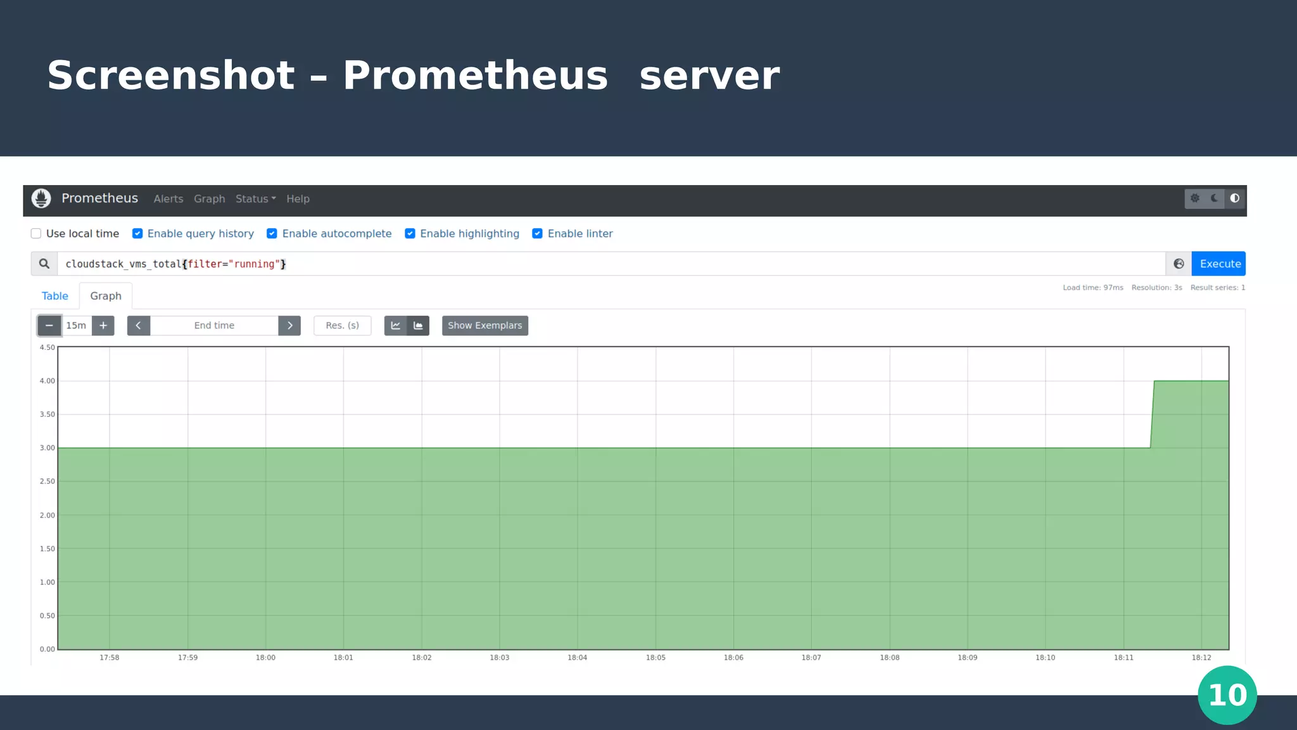The height and width of the screenshot is (730, 1297).
Task: Uncheck Enable linter checkbox
Action: pos(538,234)
